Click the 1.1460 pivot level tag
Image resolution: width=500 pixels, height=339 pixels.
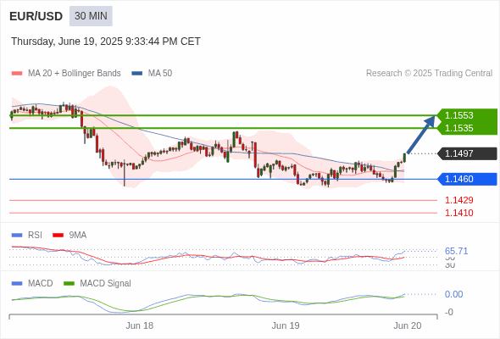[468, 179]
